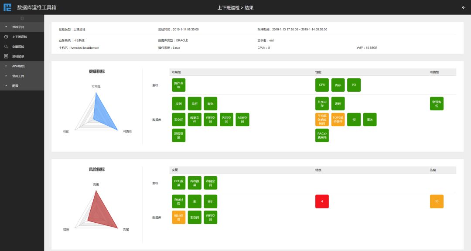Open the red error tile showing 4
The height and width of the screenshot is (251, 471).
tap(322, 201)
